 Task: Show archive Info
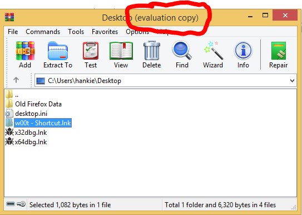click(x=243, y=51)
